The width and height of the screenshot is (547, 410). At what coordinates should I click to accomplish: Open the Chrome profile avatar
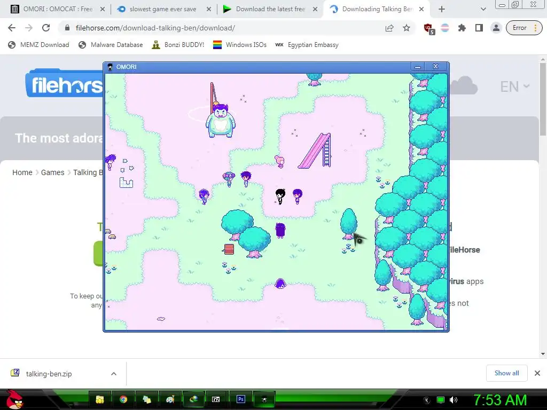496,28
